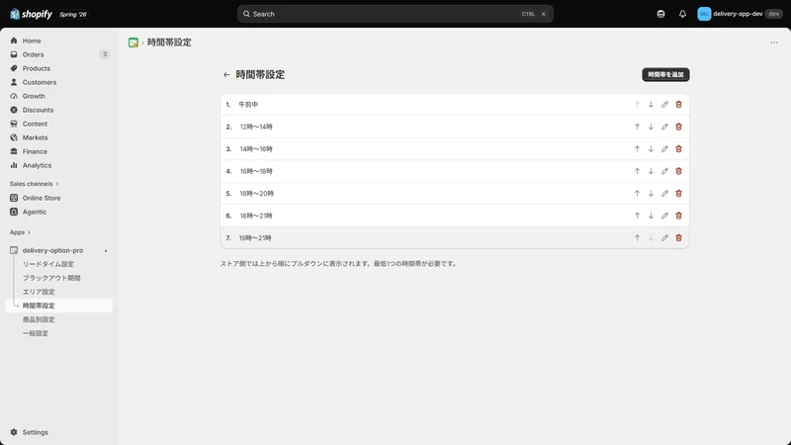Move 14時〜16時 row down
This screenshot has height=445, width=791.
point(651,149)
